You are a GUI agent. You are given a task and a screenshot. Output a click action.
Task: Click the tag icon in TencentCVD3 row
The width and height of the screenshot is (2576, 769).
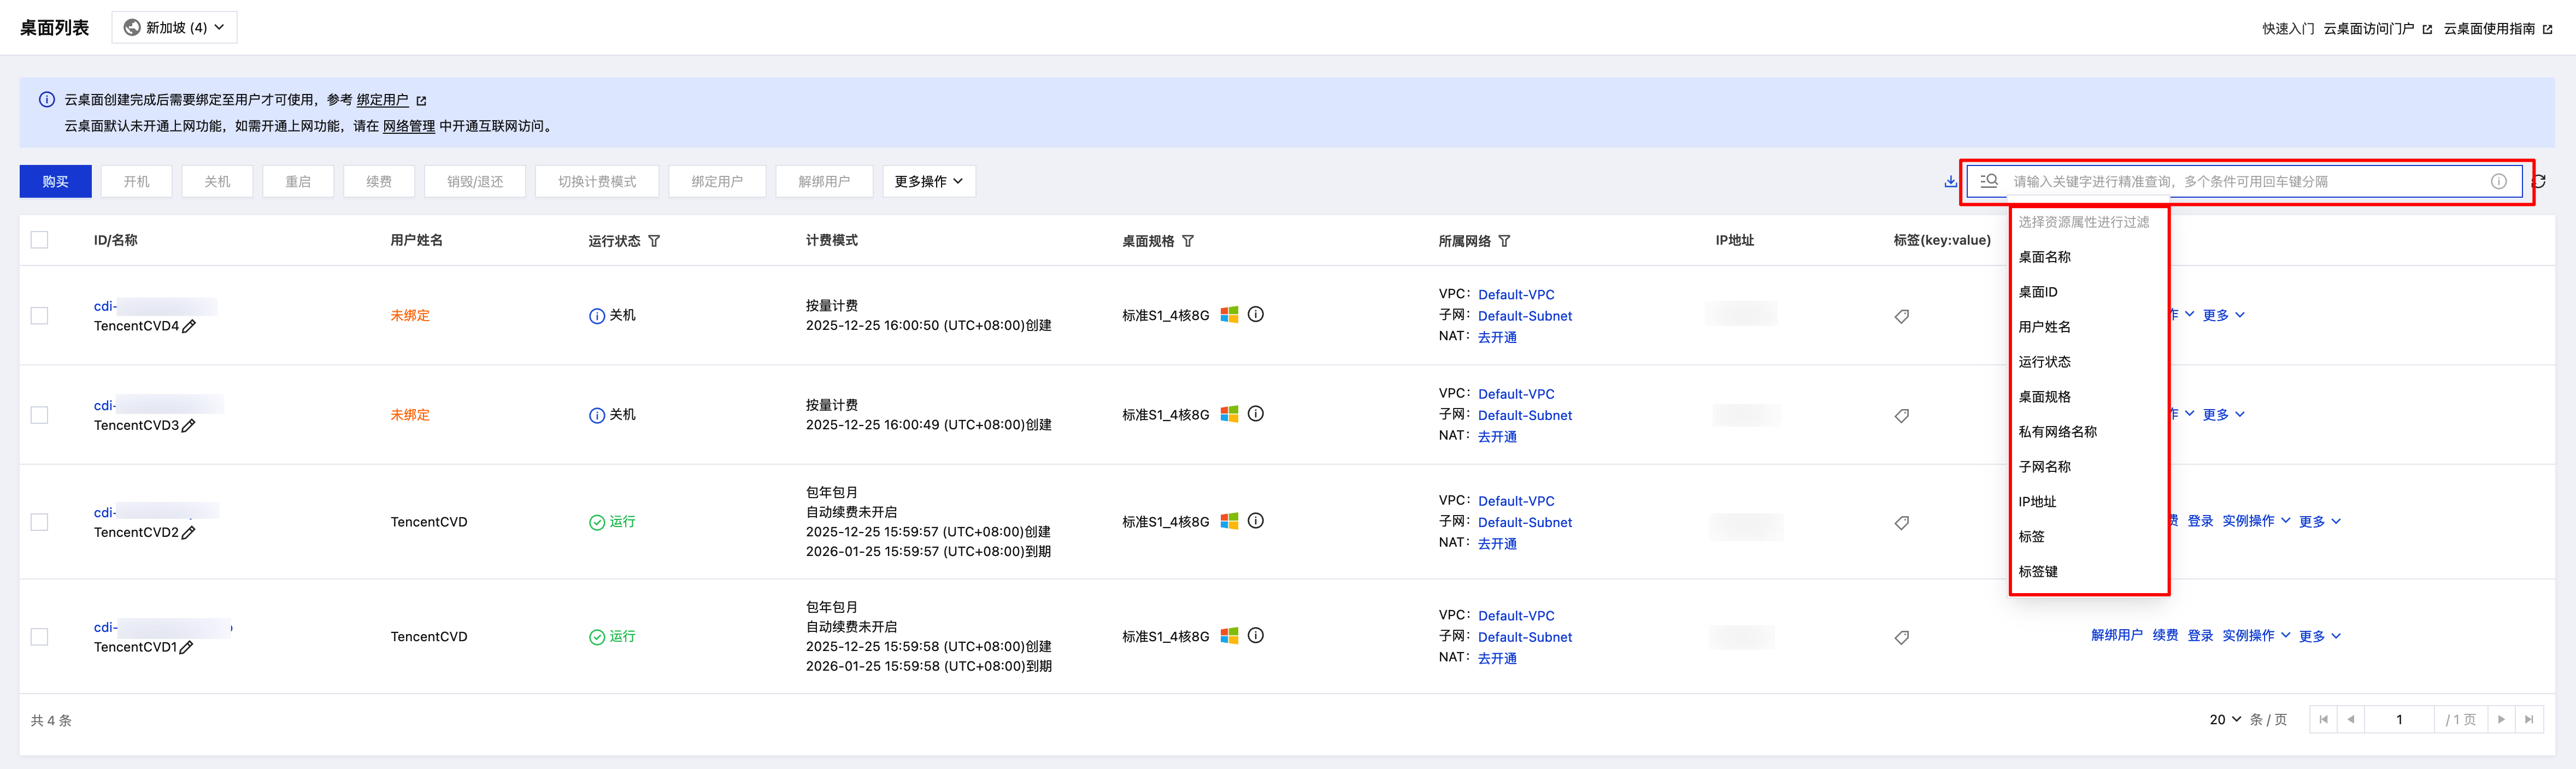1901,415
